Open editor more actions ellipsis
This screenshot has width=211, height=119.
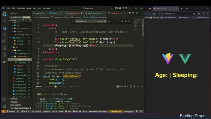(141, 13)
